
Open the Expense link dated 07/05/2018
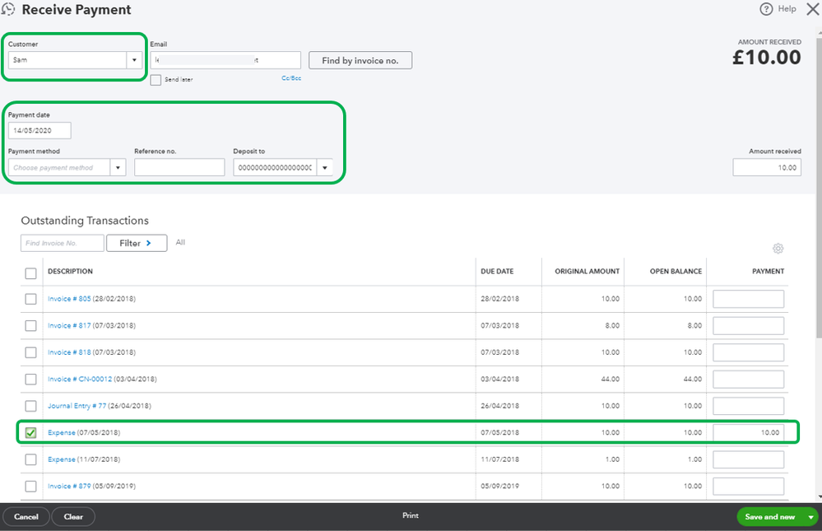(62, 432)
